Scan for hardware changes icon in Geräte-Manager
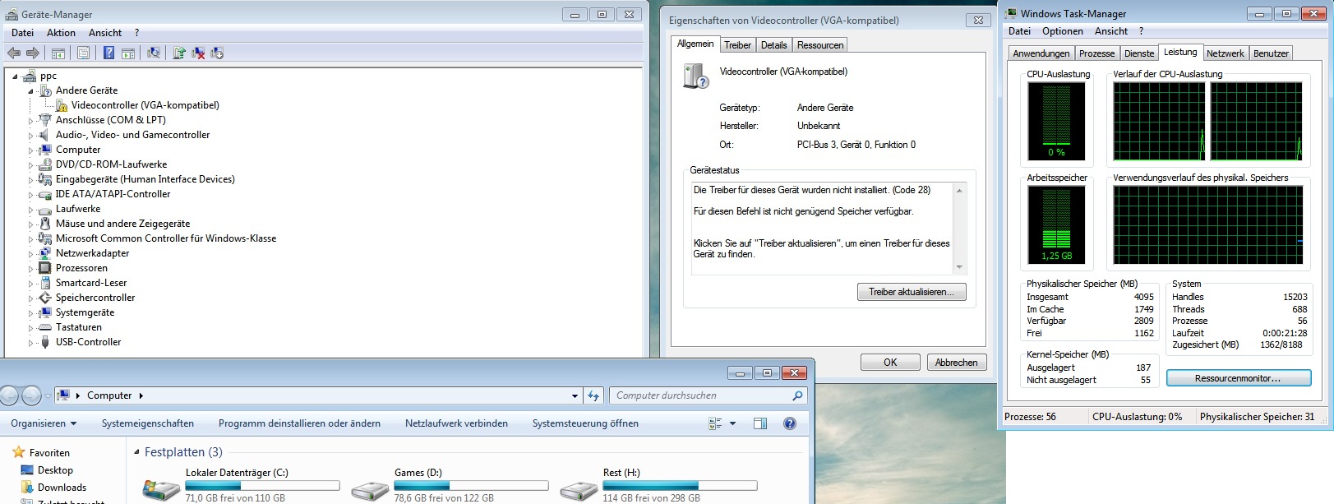Image resolution: width=1334 pixels, height=504 pixels. tap(154, 53)
